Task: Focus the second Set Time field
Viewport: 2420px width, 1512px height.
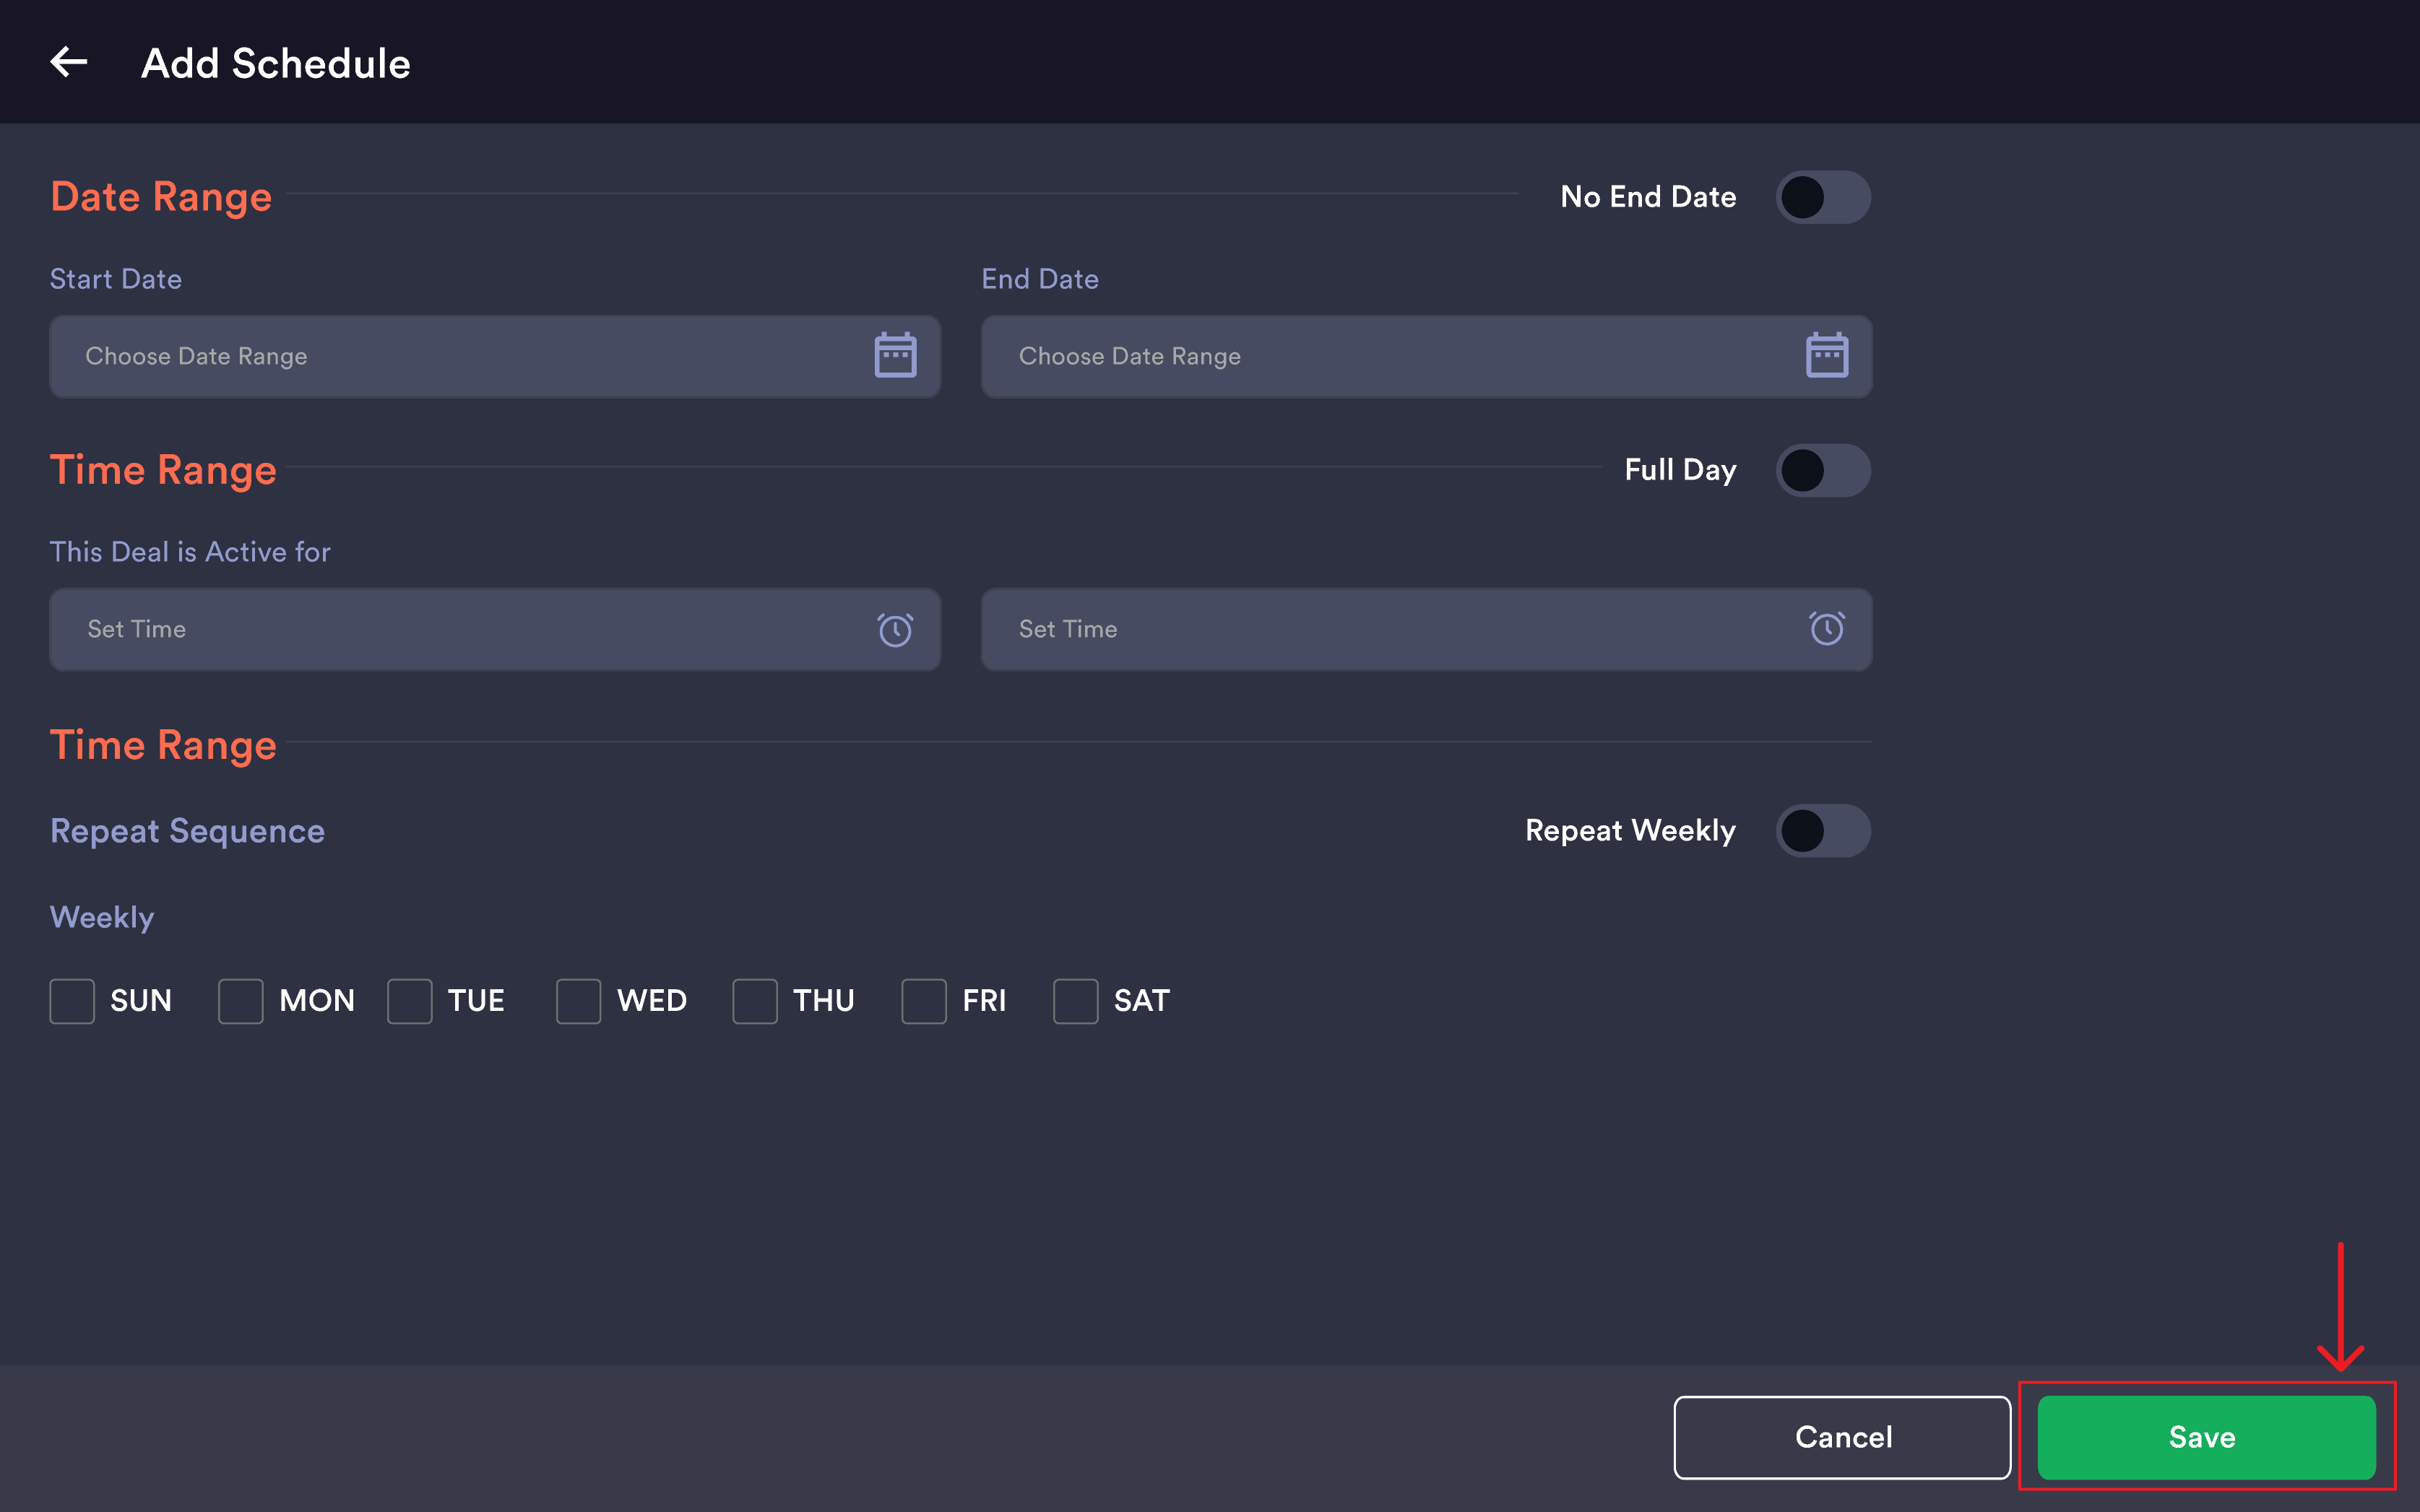Action: 1427,630
